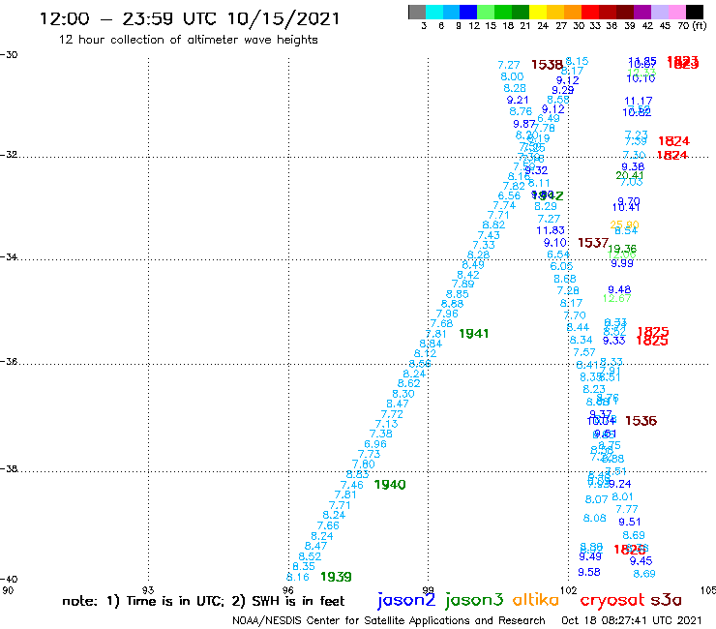Click the '70 (ft)' legend scale label
Screen dimensions: 716x629
[x=692, y=25]
